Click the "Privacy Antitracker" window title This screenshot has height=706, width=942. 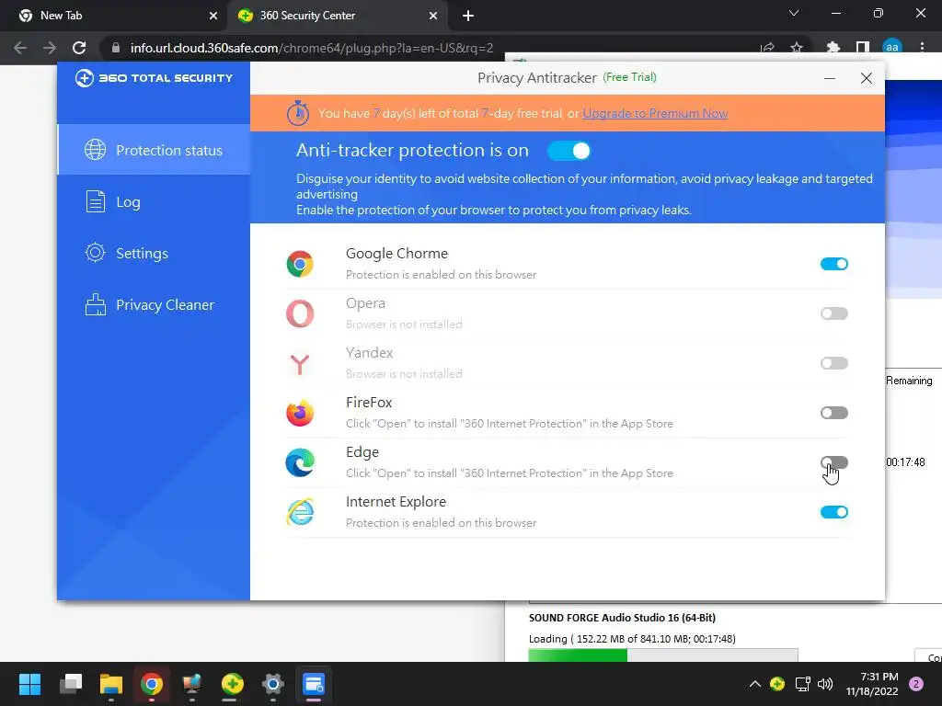(537, 77)
